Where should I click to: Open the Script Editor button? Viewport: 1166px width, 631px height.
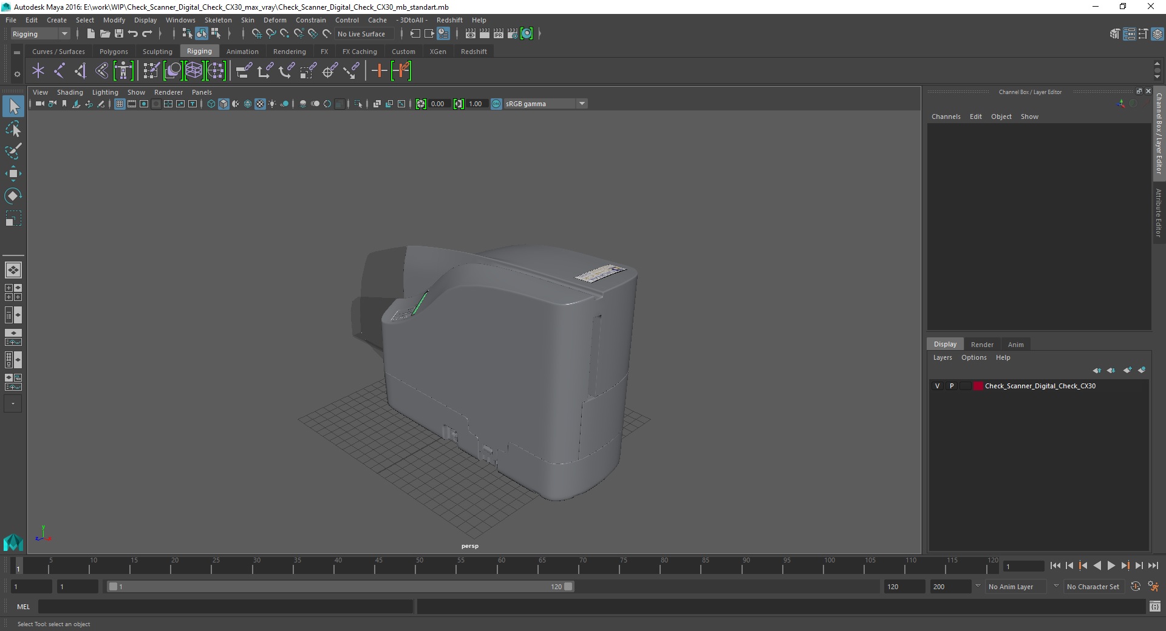click(1154, 606)
